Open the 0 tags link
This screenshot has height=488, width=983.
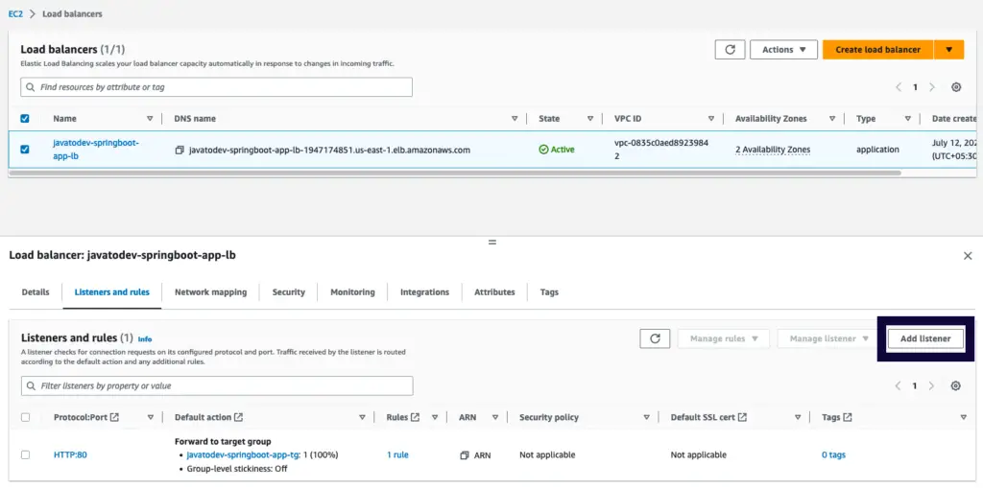coord(834,454)
